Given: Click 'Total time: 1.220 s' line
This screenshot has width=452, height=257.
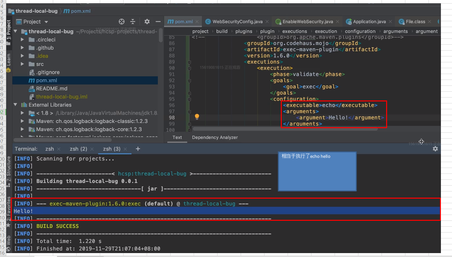Looking at the screenshot, I should [x=69, y=241].
